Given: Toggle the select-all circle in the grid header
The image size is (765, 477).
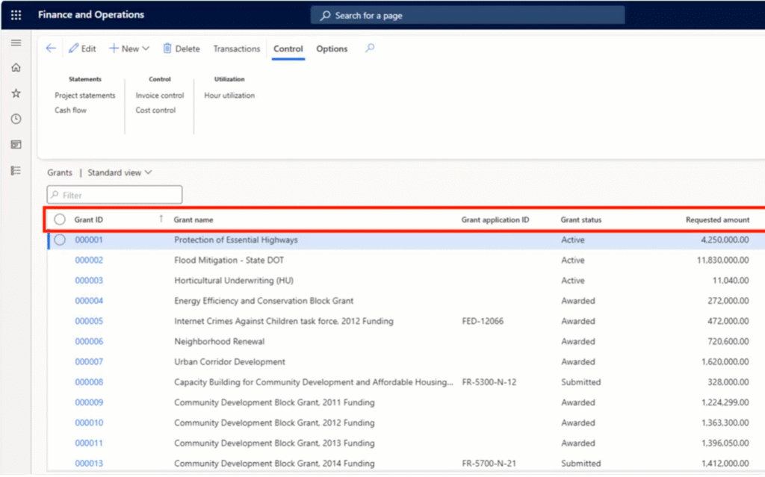Looking at the screenshot, I should coord(60,219).
